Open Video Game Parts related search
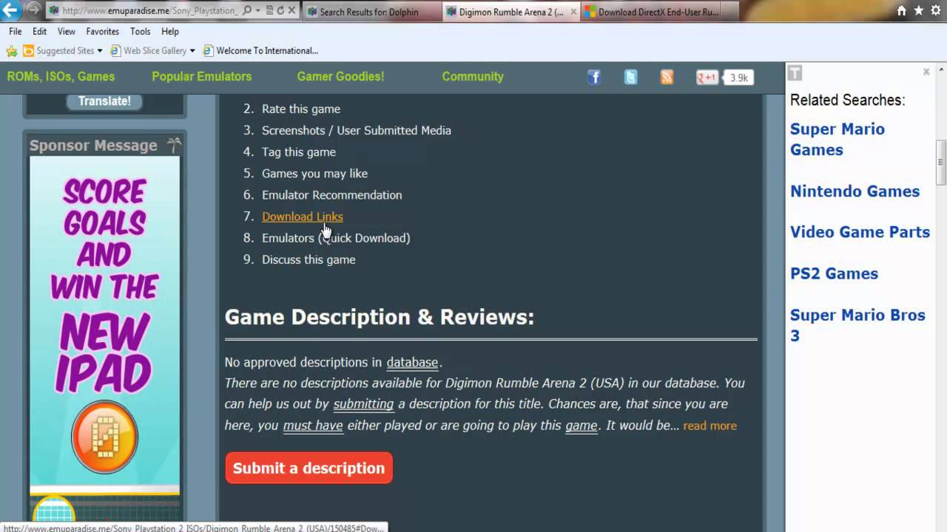 tap(860, 231)
